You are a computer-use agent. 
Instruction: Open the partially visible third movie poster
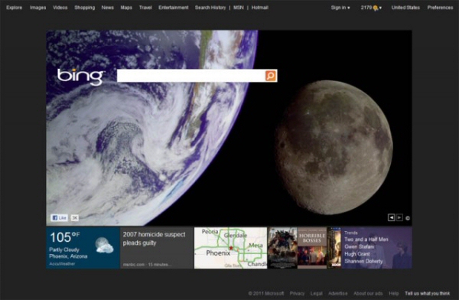(334, 248)
